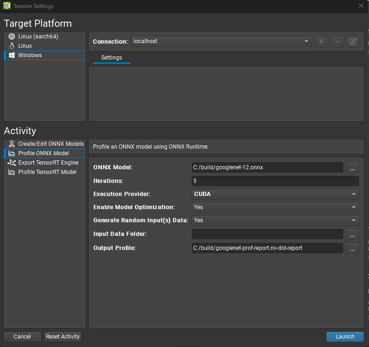The height and width of the screenshot is (347, 369).
Task: Focus the empty Input Data Folder field
Action: [267, 234]
